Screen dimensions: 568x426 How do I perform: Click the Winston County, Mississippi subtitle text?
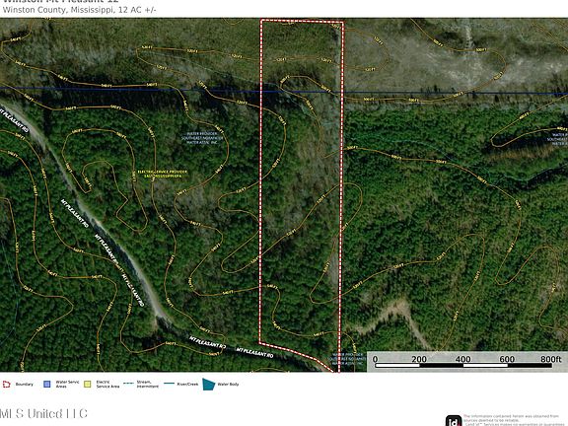(x=79, y=10)
